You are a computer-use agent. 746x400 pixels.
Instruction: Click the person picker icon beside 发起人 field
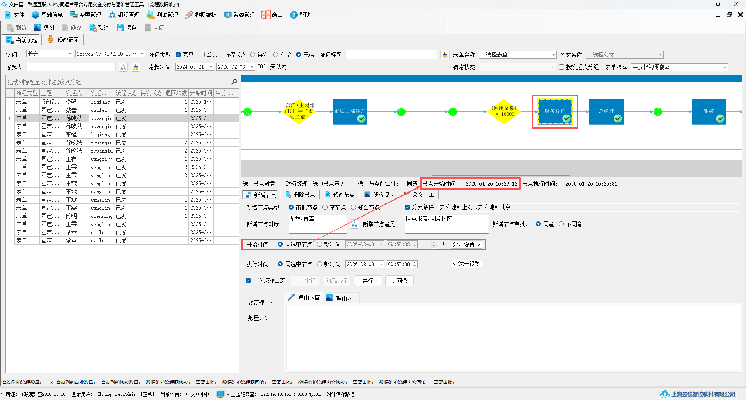(x=123, y=67)
